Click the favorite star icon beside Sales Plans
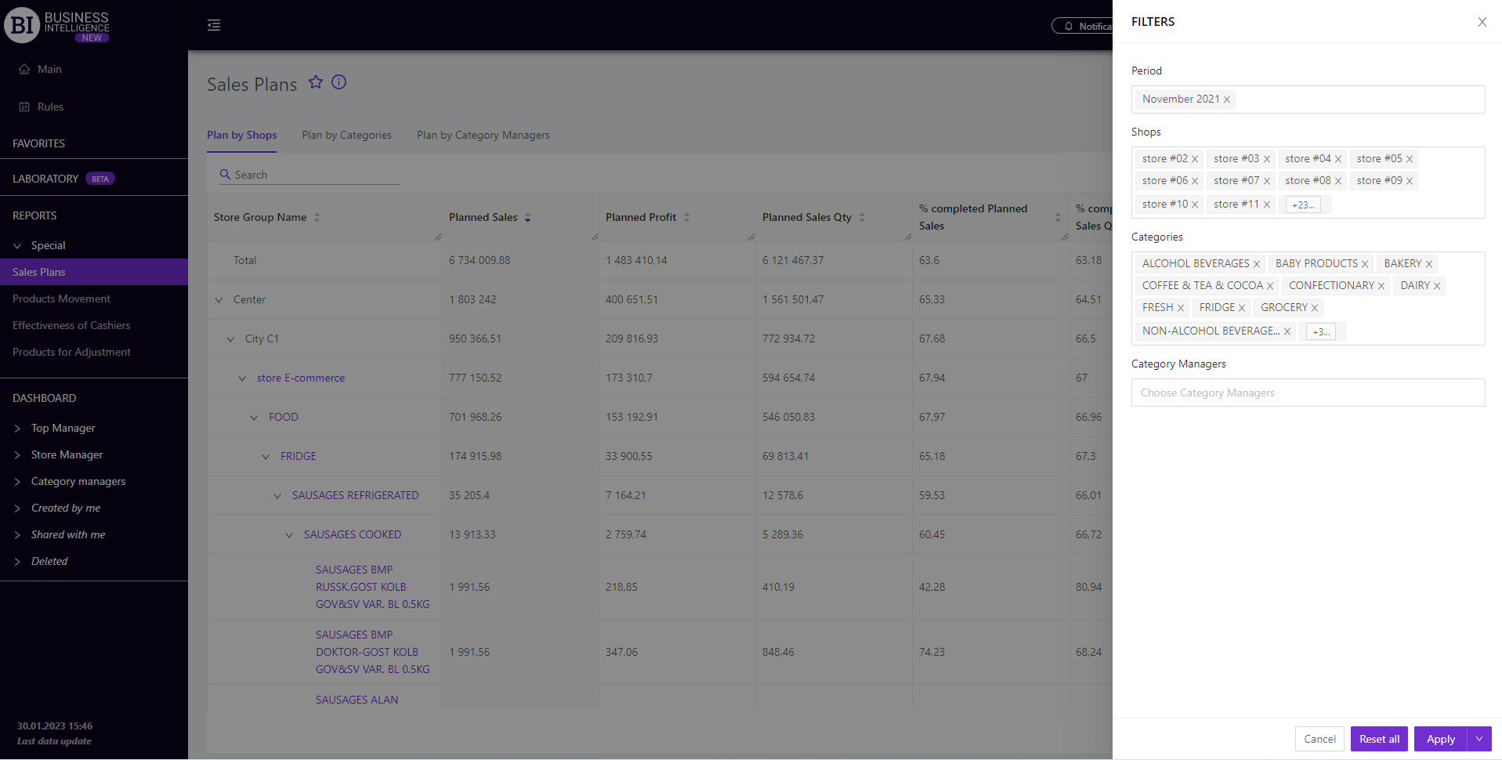This screenshot has height=760, width=1502. point(315,82)
